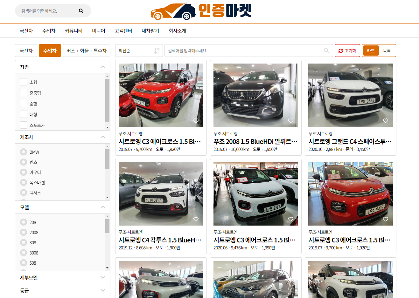This screenshot has width=419, height=298.
Task: Open 푸조 2008 1.5 BlueHDi 알뤼르 listing title
Action: pos(255,141)
